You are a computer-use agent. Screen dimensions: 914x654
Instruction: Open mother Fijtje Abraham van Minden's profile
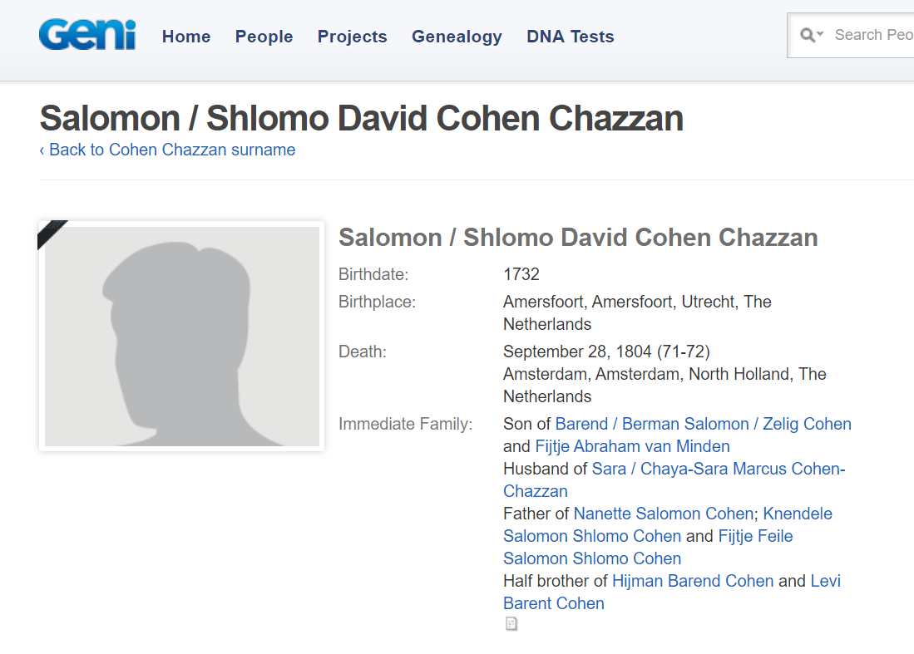(632, 446)
